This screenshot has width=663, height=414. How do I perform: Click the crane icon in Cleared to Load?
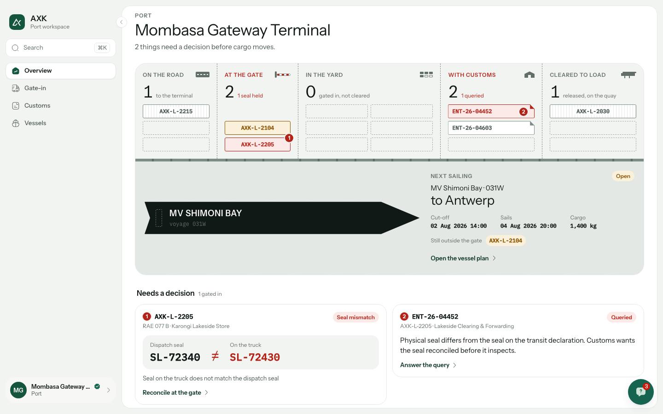tap(628, 75)
